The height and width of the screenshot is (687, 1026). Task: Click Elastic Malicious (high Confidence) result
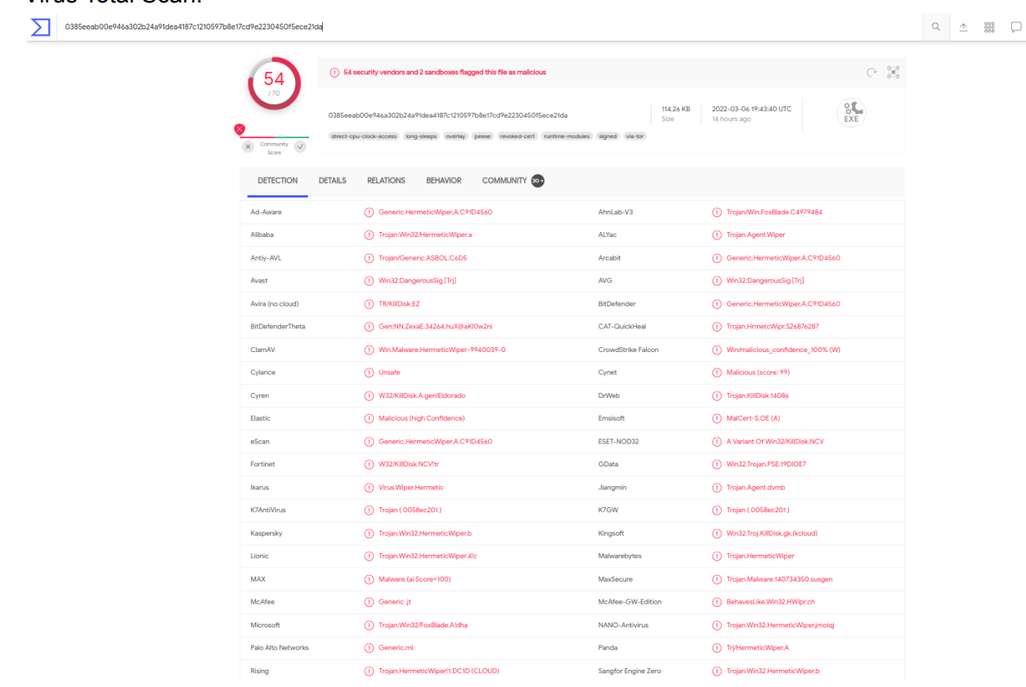(422, 418)
